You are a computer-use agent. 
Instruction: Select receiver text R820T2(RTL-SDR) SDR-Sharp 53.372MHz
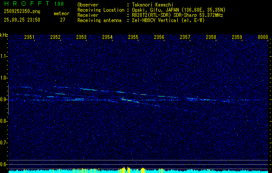coord(177,15)
